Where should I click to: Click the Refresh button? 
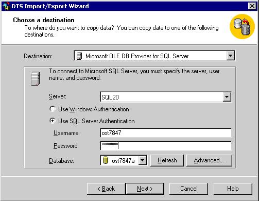pos(167,160)
